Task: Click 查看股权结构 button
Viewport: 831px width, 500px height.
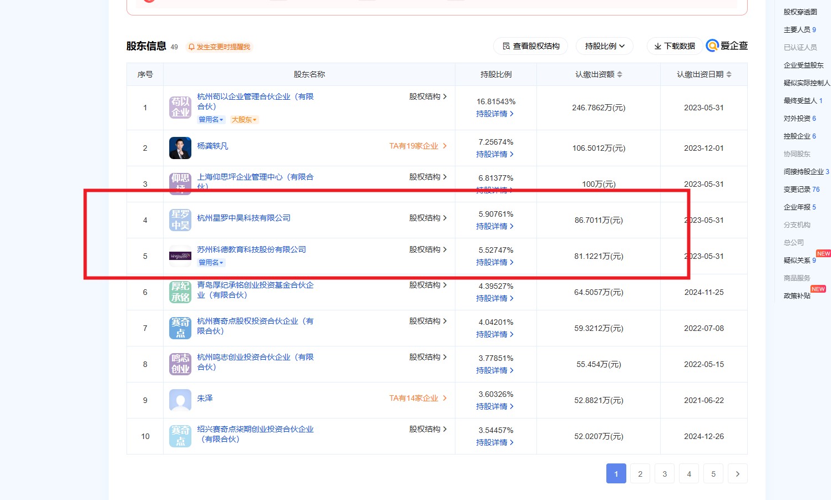Action: tap(530, 46)
